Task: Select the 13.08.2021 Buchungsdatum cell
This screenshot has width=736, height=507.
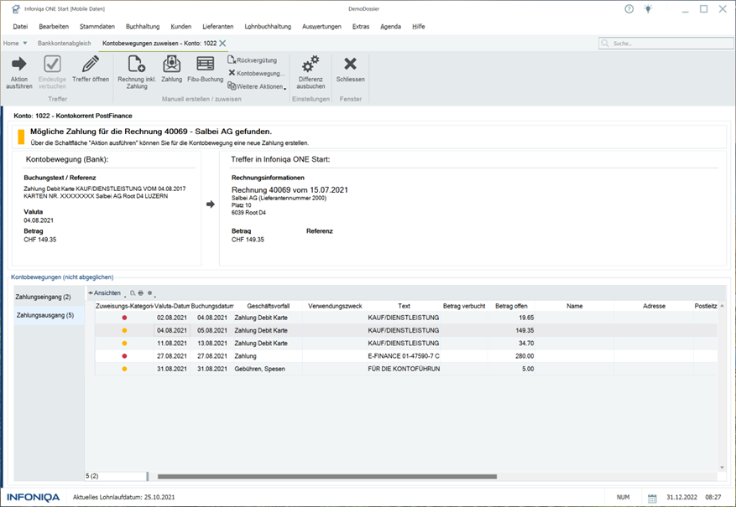Action: [212, 344]
